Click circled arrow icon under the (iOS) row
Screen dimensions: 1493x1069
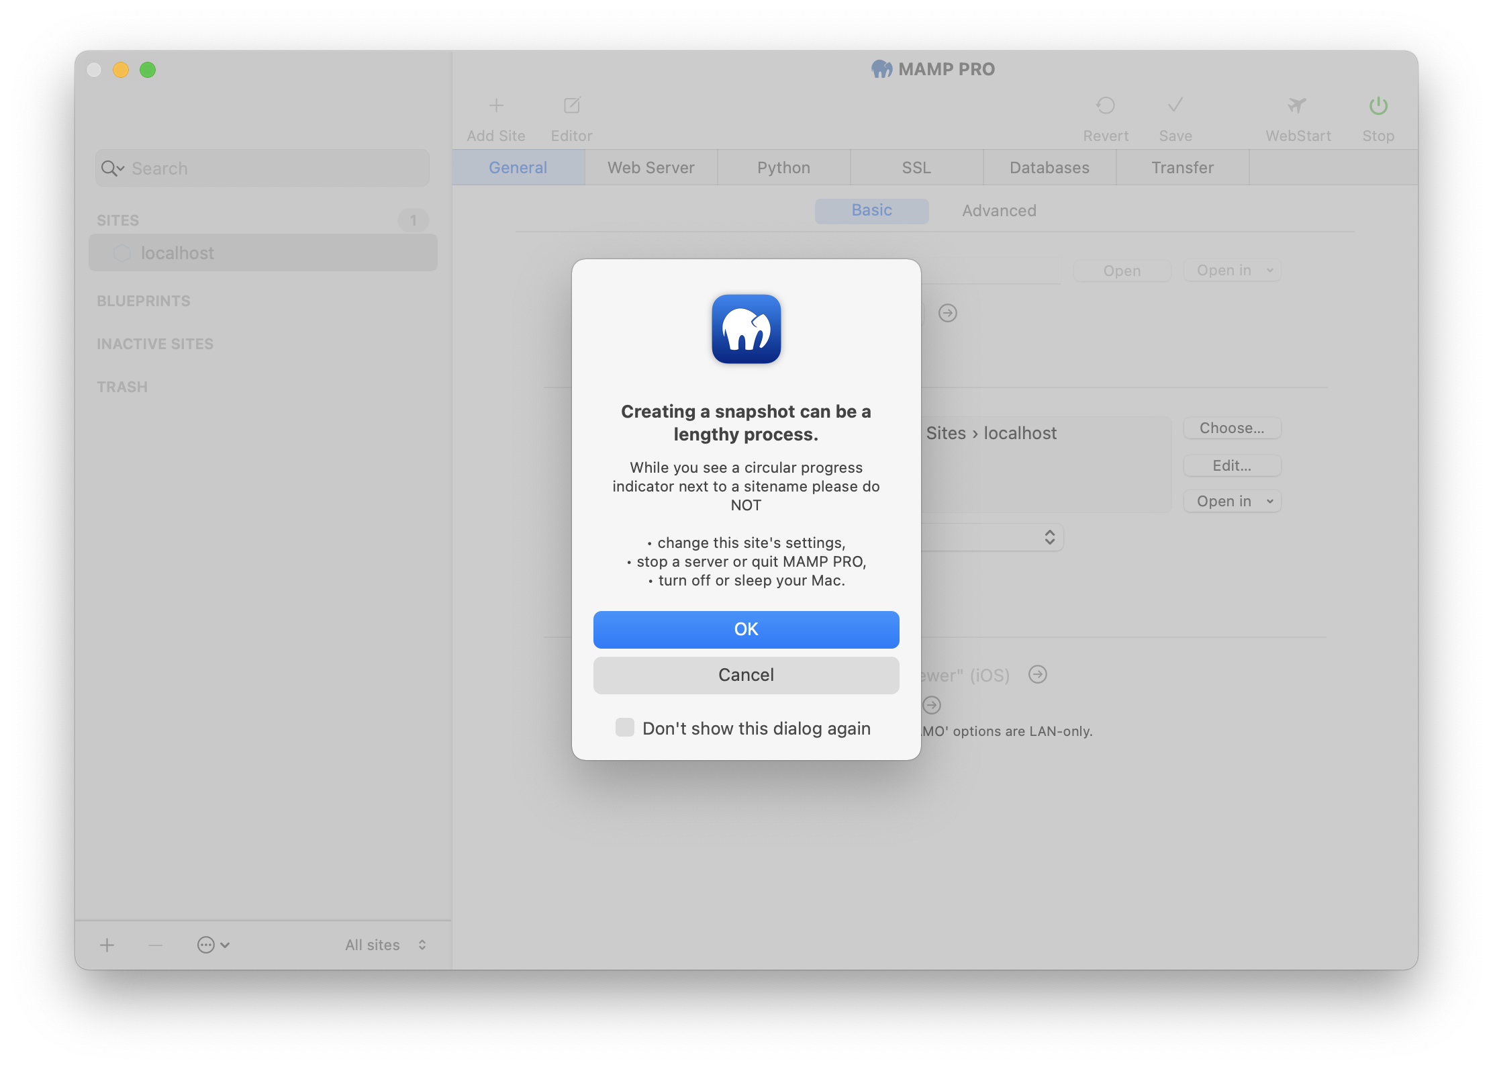(932, 704)
